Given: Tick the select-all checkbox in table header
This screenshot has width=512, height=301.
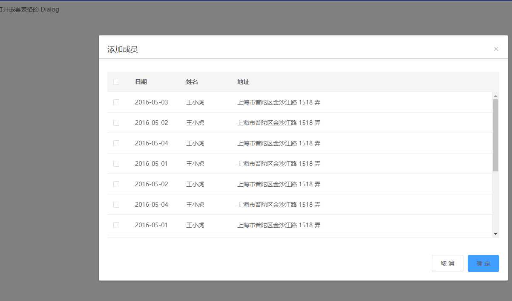Looking at the screenshot, I should (x=116, y=82).
